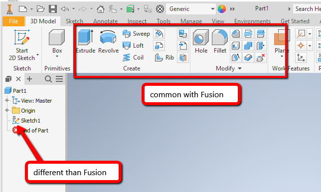The image size is (321, 192).
Task: Close the model browser panel with the X
Action: tap(18, 79)
